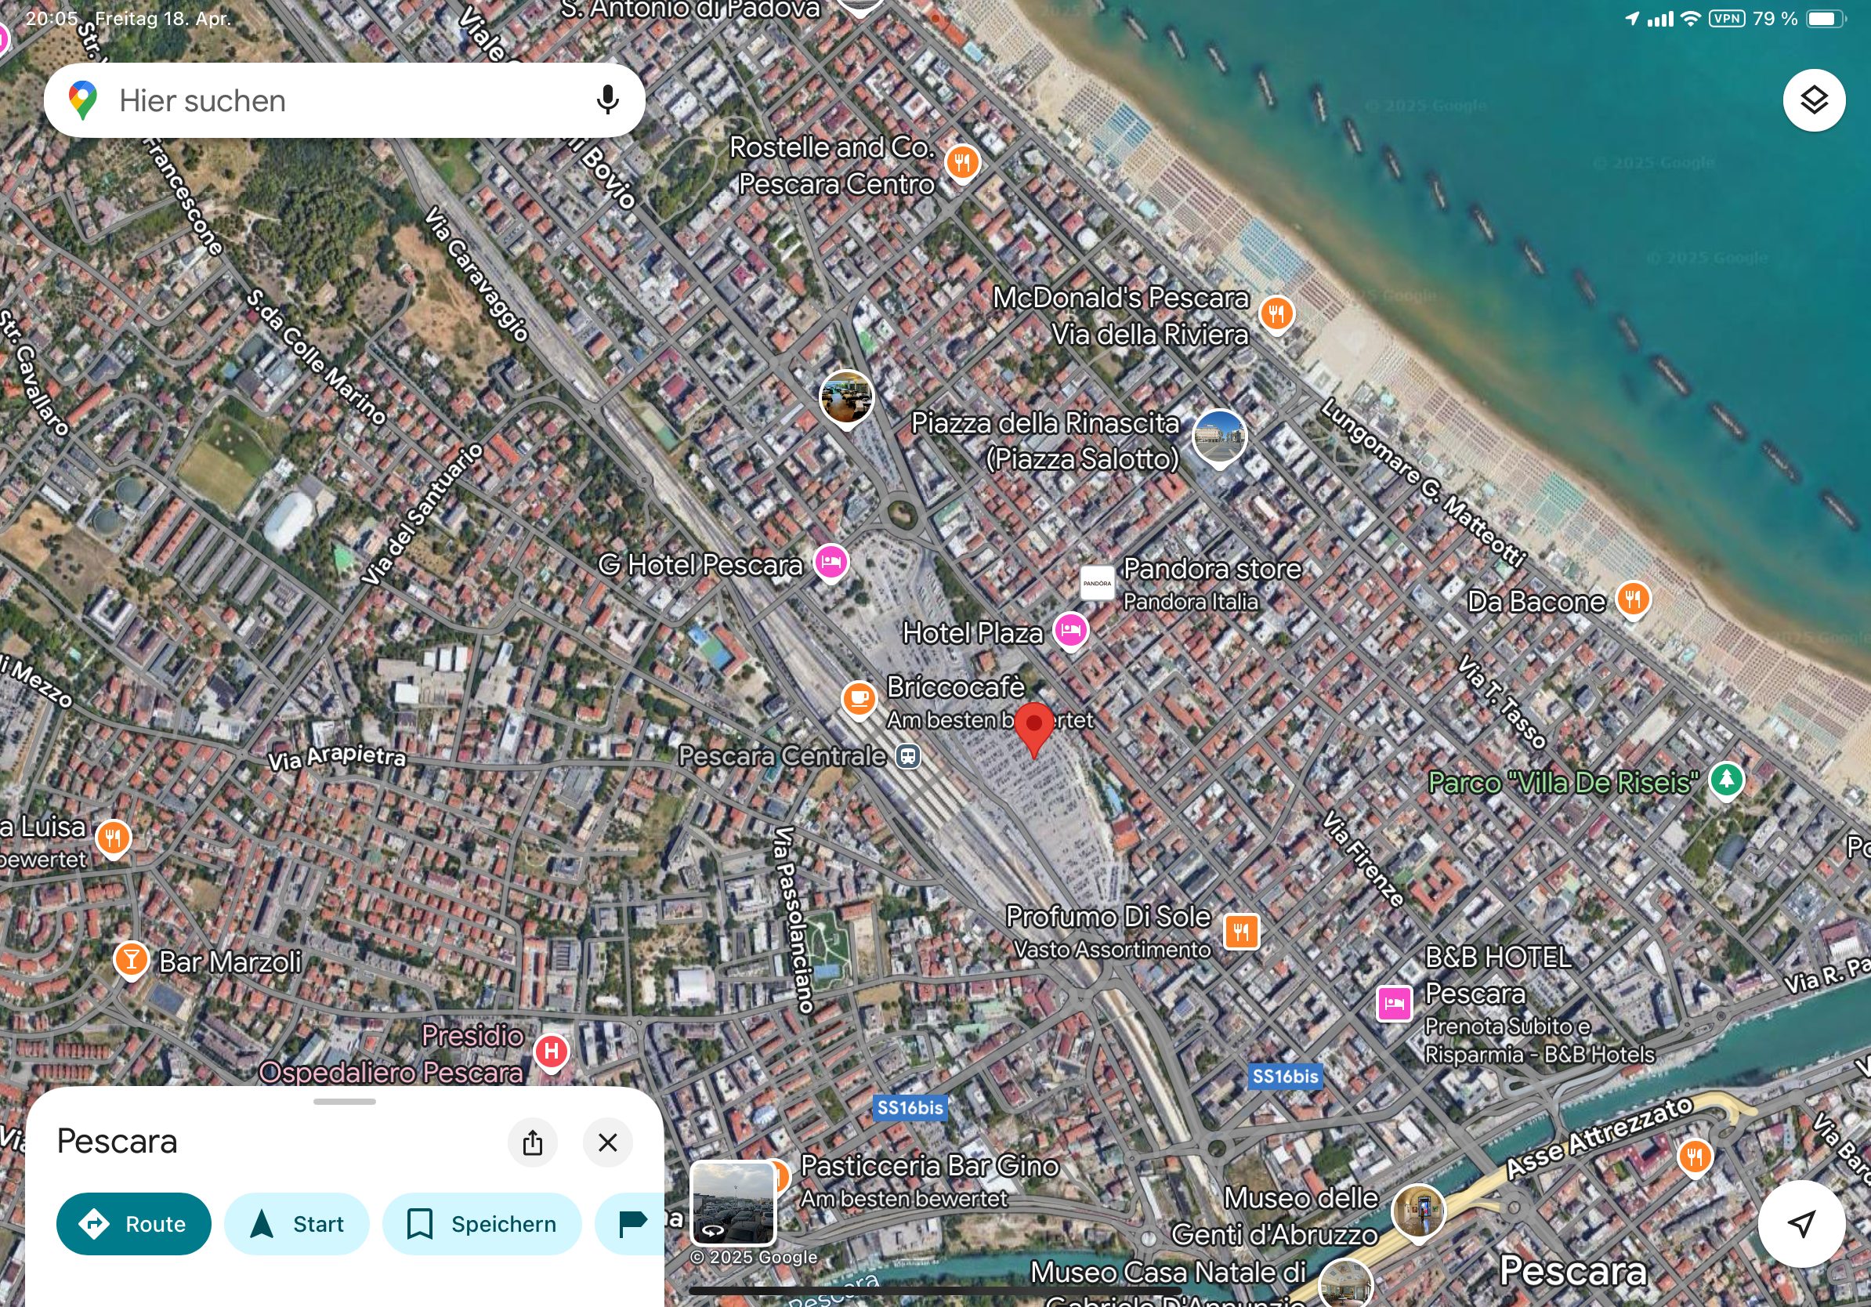Tap the flag button beside Speichern
1871x1307 pixels.
(632, 1223)
